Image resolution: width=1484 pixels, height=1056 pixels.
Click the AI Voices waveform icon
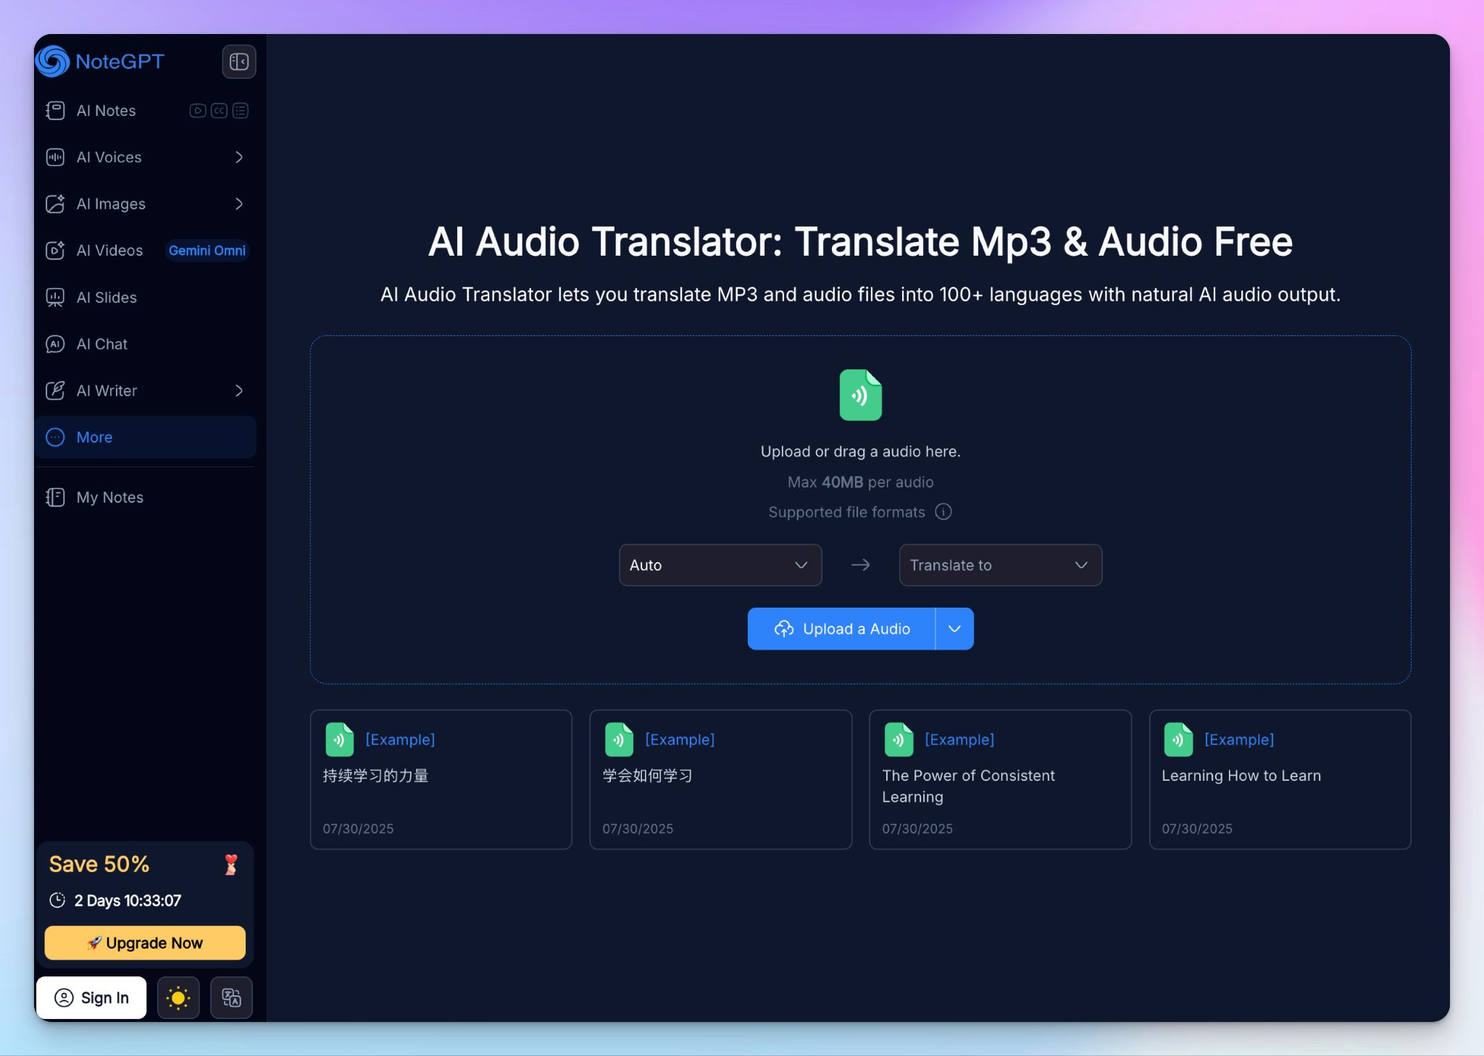click(55, 157)
